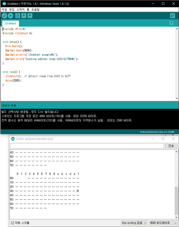Open the 9600 보드레이트 baud rate dropdown
The height and width of the screenshot is (227, 179).
[163, 223]
